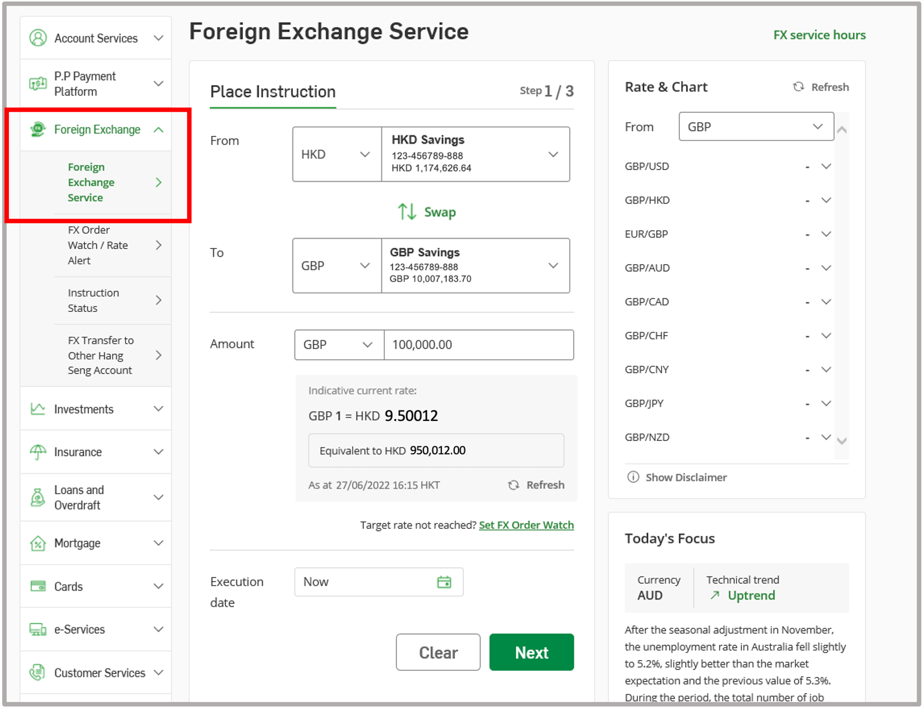Open the From currency HKD dropdown
922x707 pixels.
pyautogui.click(x=337, y=154)
